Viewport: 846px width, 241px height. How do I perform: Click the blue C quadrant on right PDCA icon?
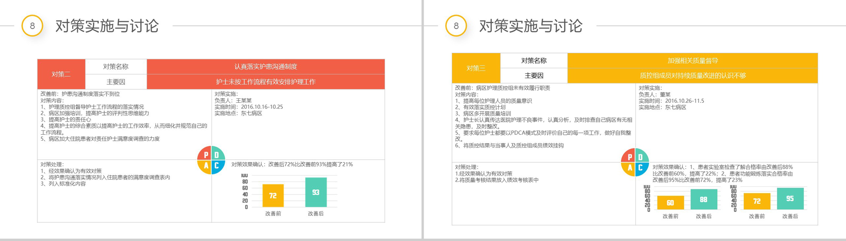tap(642, 169)
